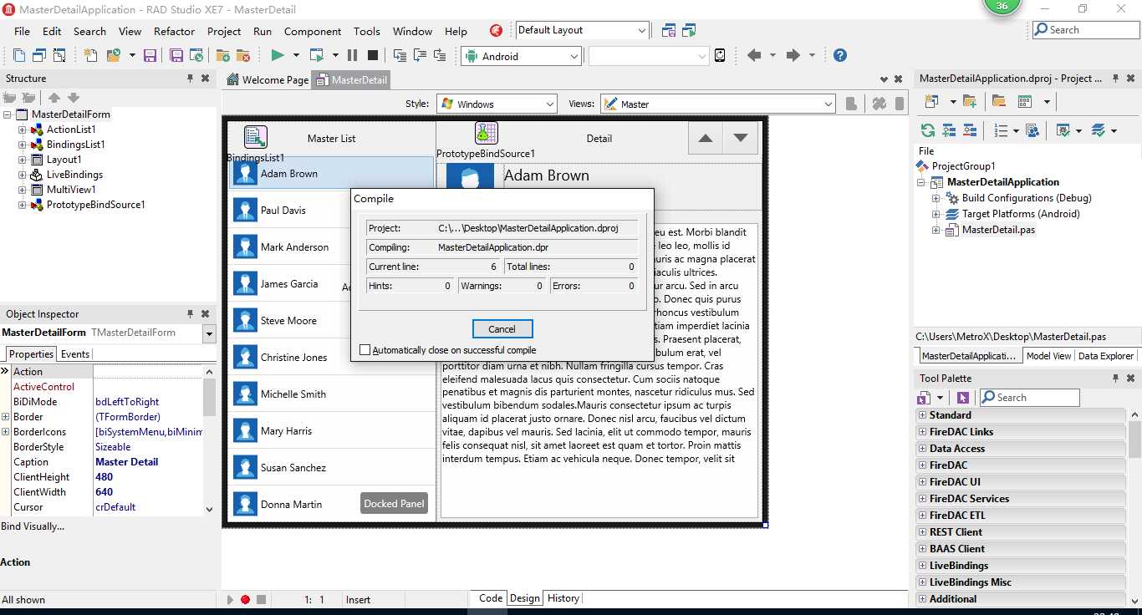The width and height of the screenshot is (1142, 615).
Task: Open the Events tab in Object Inspector
Action: click(75, 354)
